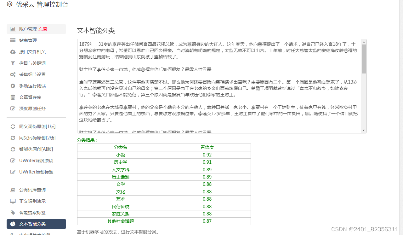Image resolution: width=403 pixels, height=235 pixels.
Task: Open 智能提取标签 menu item
Action: [36, 213]
